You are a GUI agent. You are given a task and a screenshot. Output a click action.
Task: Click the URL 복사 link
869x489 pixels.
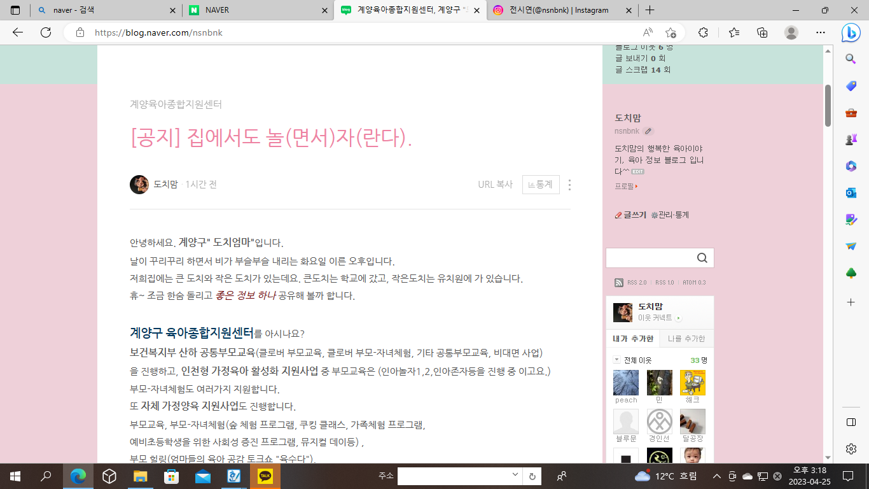click(495, 185)
